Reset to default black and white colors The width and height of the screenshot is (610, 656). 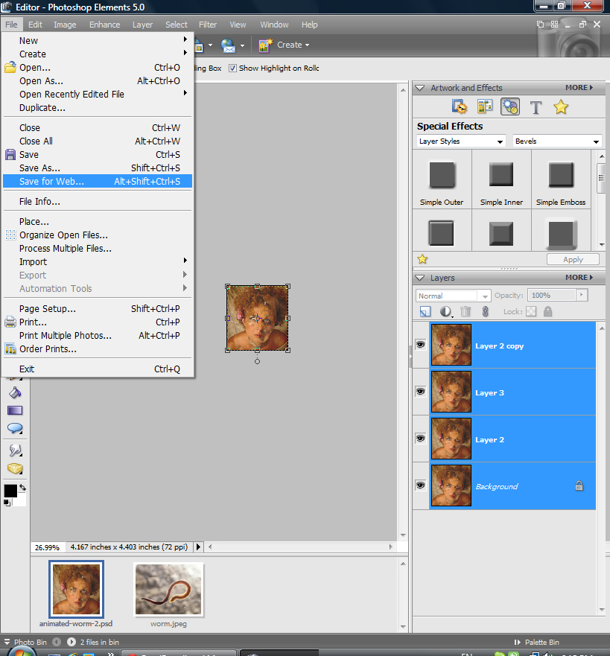coord(7,503)
